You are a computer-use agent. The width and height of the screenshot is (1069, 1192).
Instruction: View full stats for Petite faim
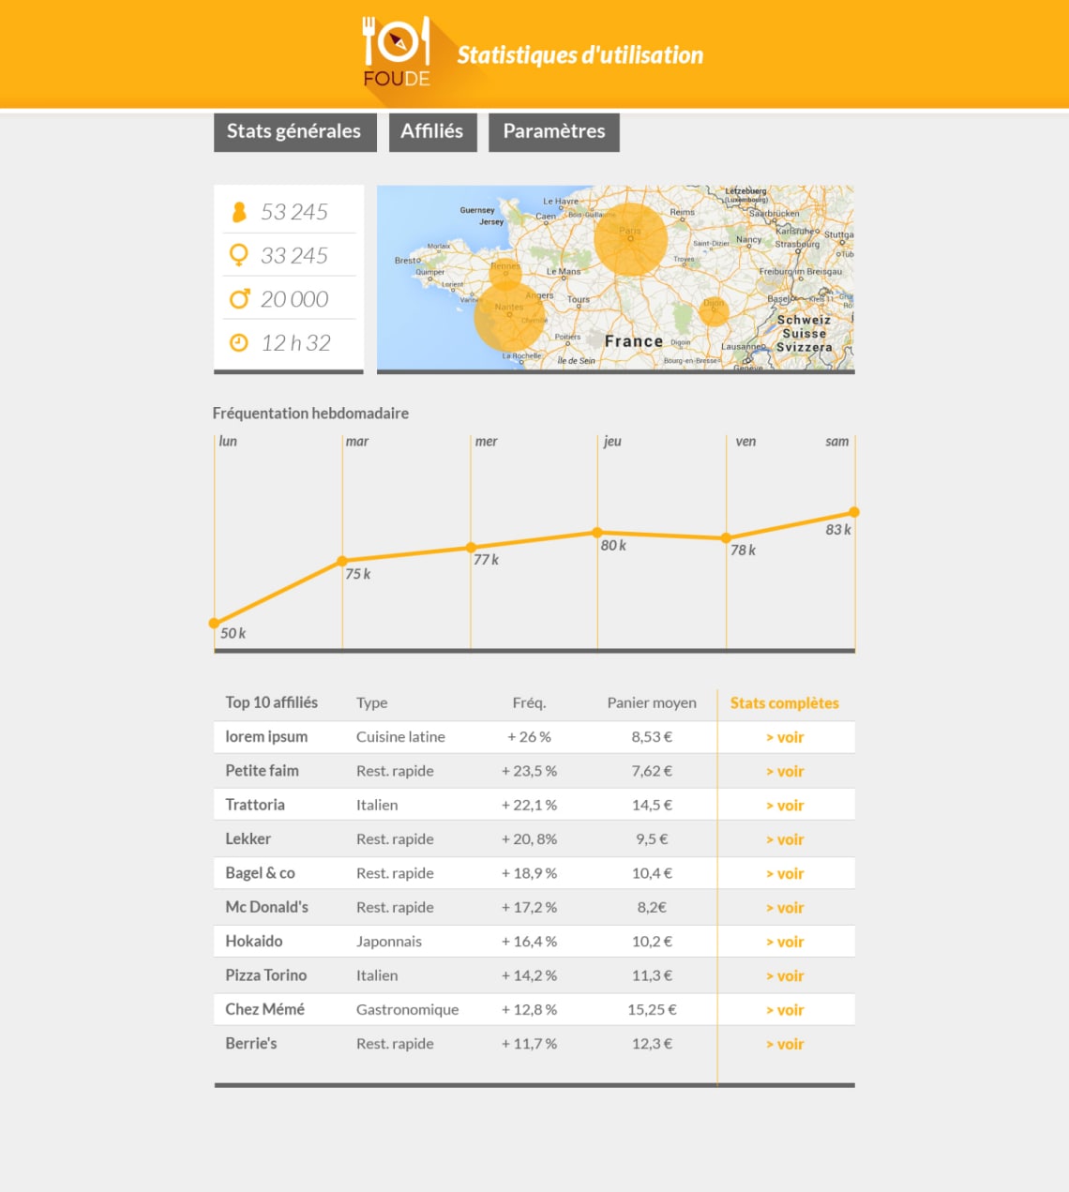click(785, 772)
